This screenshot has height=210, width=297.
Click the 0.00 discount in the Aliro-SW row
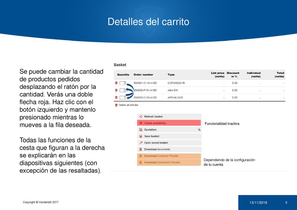235,90
